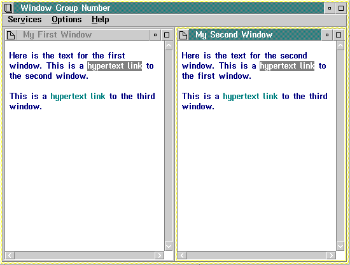Viewport: 350px width, 265px height.
Task: Minimize the Window Group Number main window
Action: point(330,8)
